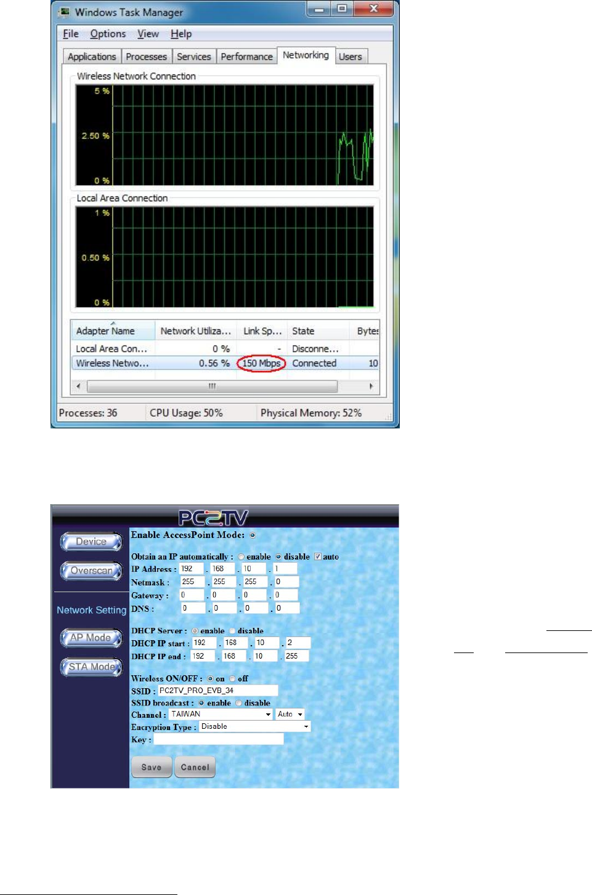Image resolution: width=592 pixels, height=895 pixels.
Task: Switch to the Services tab
Action: [x=193, y=57]
